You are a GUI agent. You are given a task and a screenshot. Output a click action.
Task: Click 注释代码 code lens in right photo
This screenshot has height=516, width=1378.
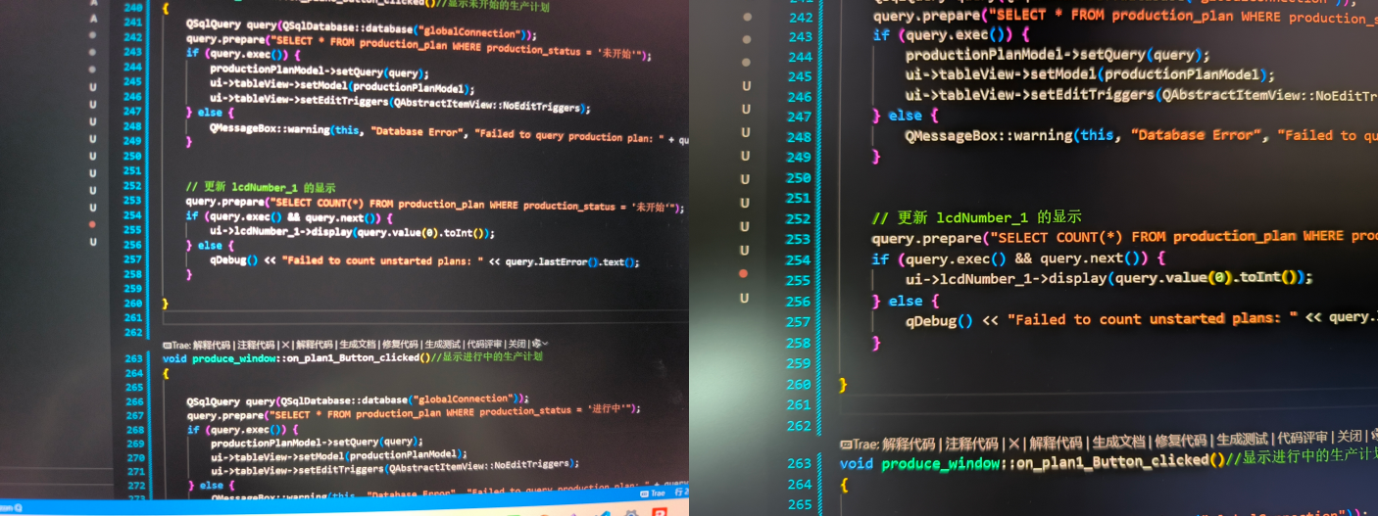(x=971, y=444)
